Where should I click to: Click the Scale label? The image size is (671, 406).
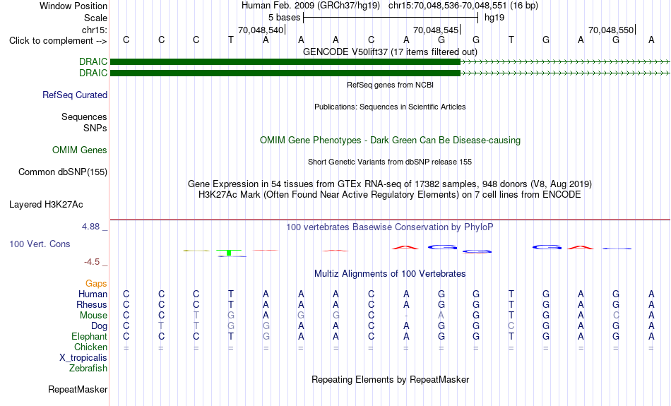pos(95,18)
